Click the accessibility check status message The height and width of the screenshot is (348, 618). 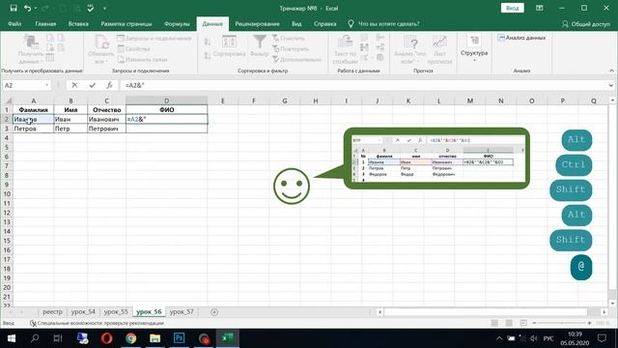pos(97,323)
